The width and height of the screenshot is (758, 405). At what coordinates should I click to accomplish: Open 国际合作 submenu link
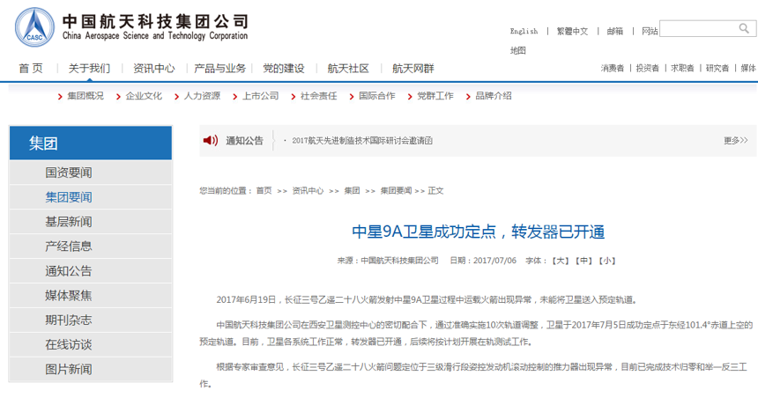pos(377,96)
